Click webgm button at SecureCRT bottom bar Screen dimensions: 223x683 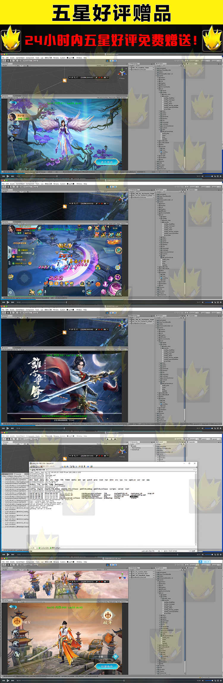coord(56,548)
